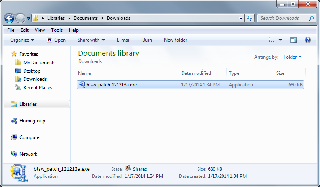
Task: Select Libraries in the address breadcrumb
Action: pos(56,18)
